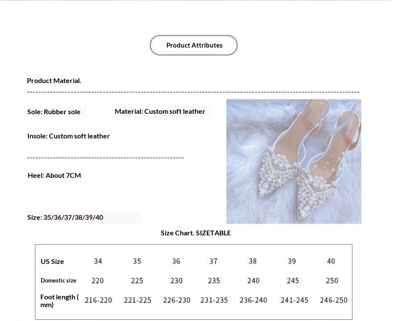Select the Product Material heading

pos(54,81)
